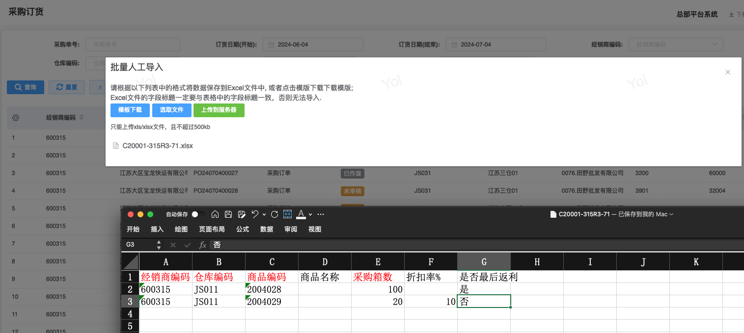Click the Home icon in Excel toolbar

(x=215, y=214)
